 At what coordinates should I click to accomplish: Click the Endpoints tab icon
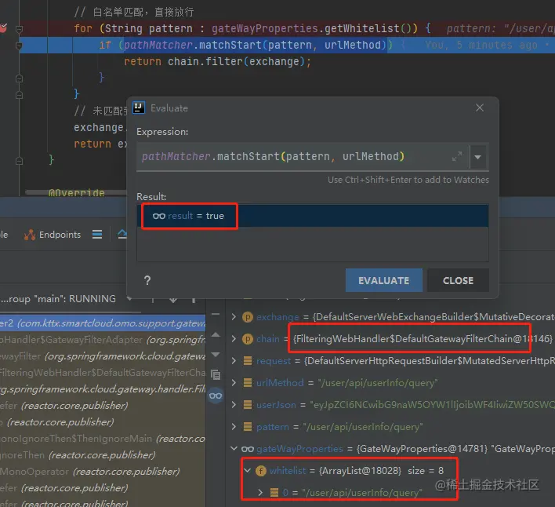coord(30,235)
